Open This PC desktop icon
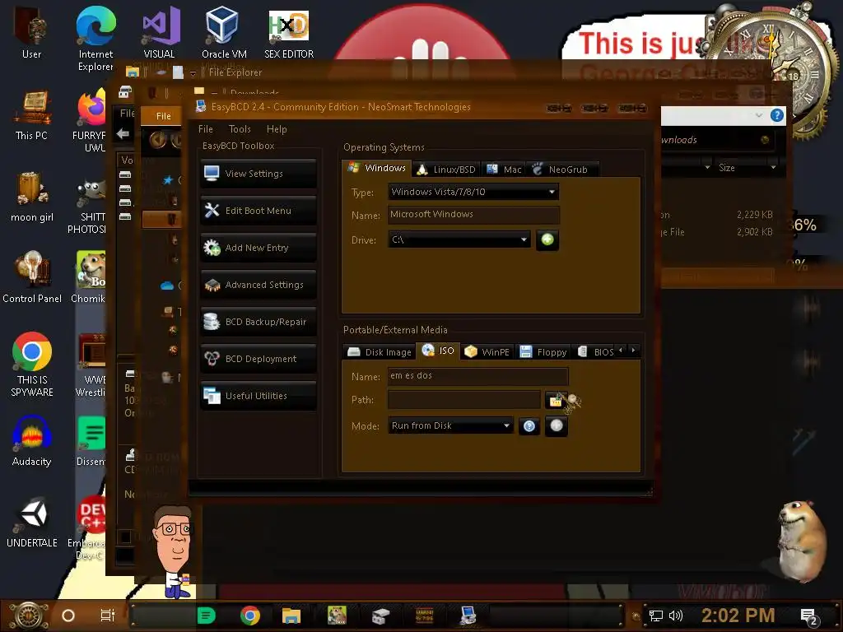843x632 pixels. pos(31,115)
